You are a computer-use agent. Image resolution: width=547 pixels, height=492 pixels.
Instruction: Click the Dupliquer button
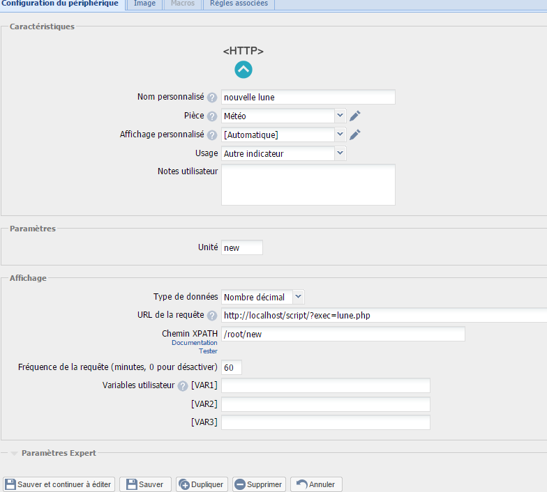coord(202,484)
